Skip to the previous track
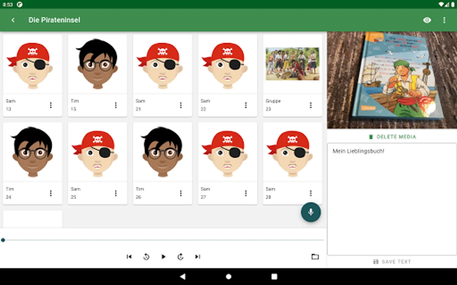The height and width of the screenshot is (285, 457). point(129,256)
